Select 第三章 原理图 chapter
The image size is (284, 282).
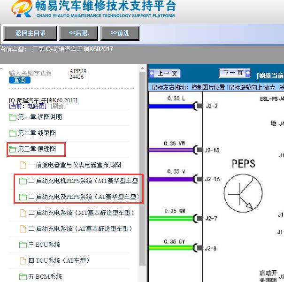coord(37,149)
